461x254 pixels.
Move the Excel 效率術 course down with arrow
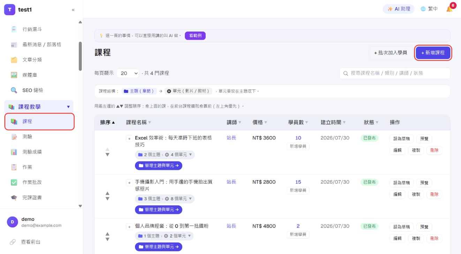tap(107, 155)
